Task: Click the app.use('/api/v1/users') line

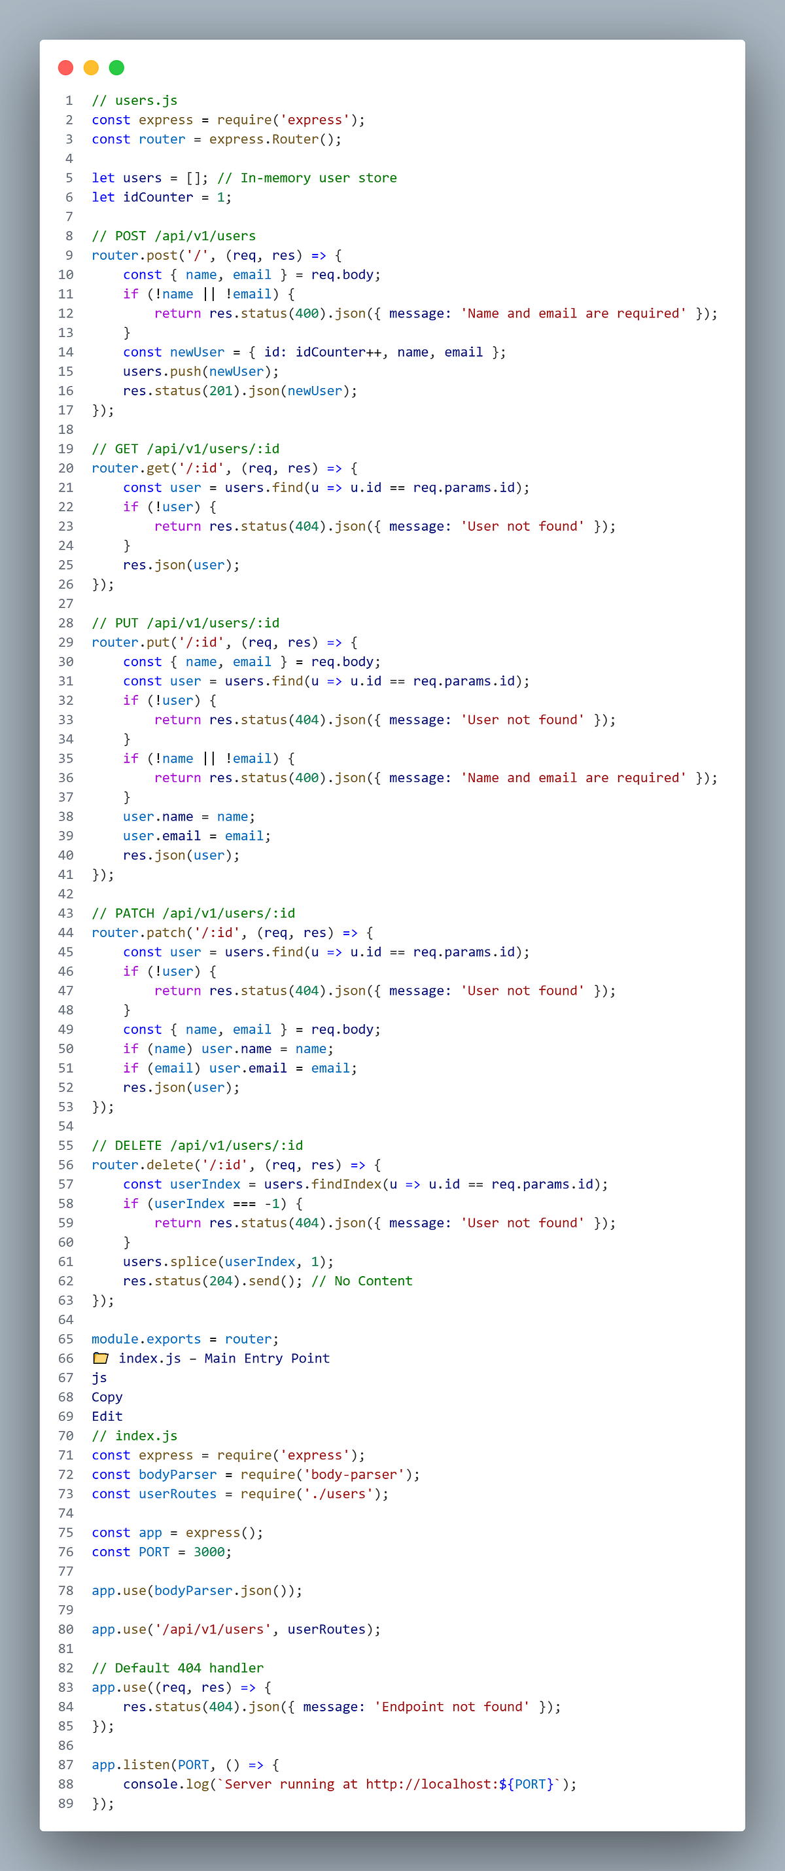Action: (236, 1629)
